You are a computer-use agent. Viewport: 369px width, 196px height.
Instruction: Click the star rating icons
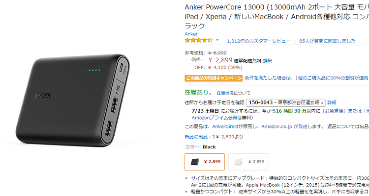point(199,40)
